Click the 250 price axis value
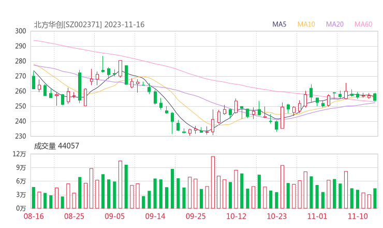The width and height of the screenshot is (383, 228). click(x=21, y=106)
